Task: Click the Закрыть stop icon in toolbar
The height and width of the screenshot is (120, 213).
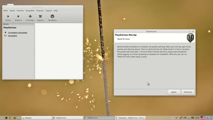Action: [x=18, y=16]
